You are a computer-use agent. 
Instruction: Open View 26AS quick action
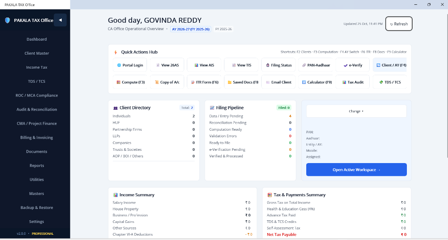pyautogui.click(x=167, y=65)
